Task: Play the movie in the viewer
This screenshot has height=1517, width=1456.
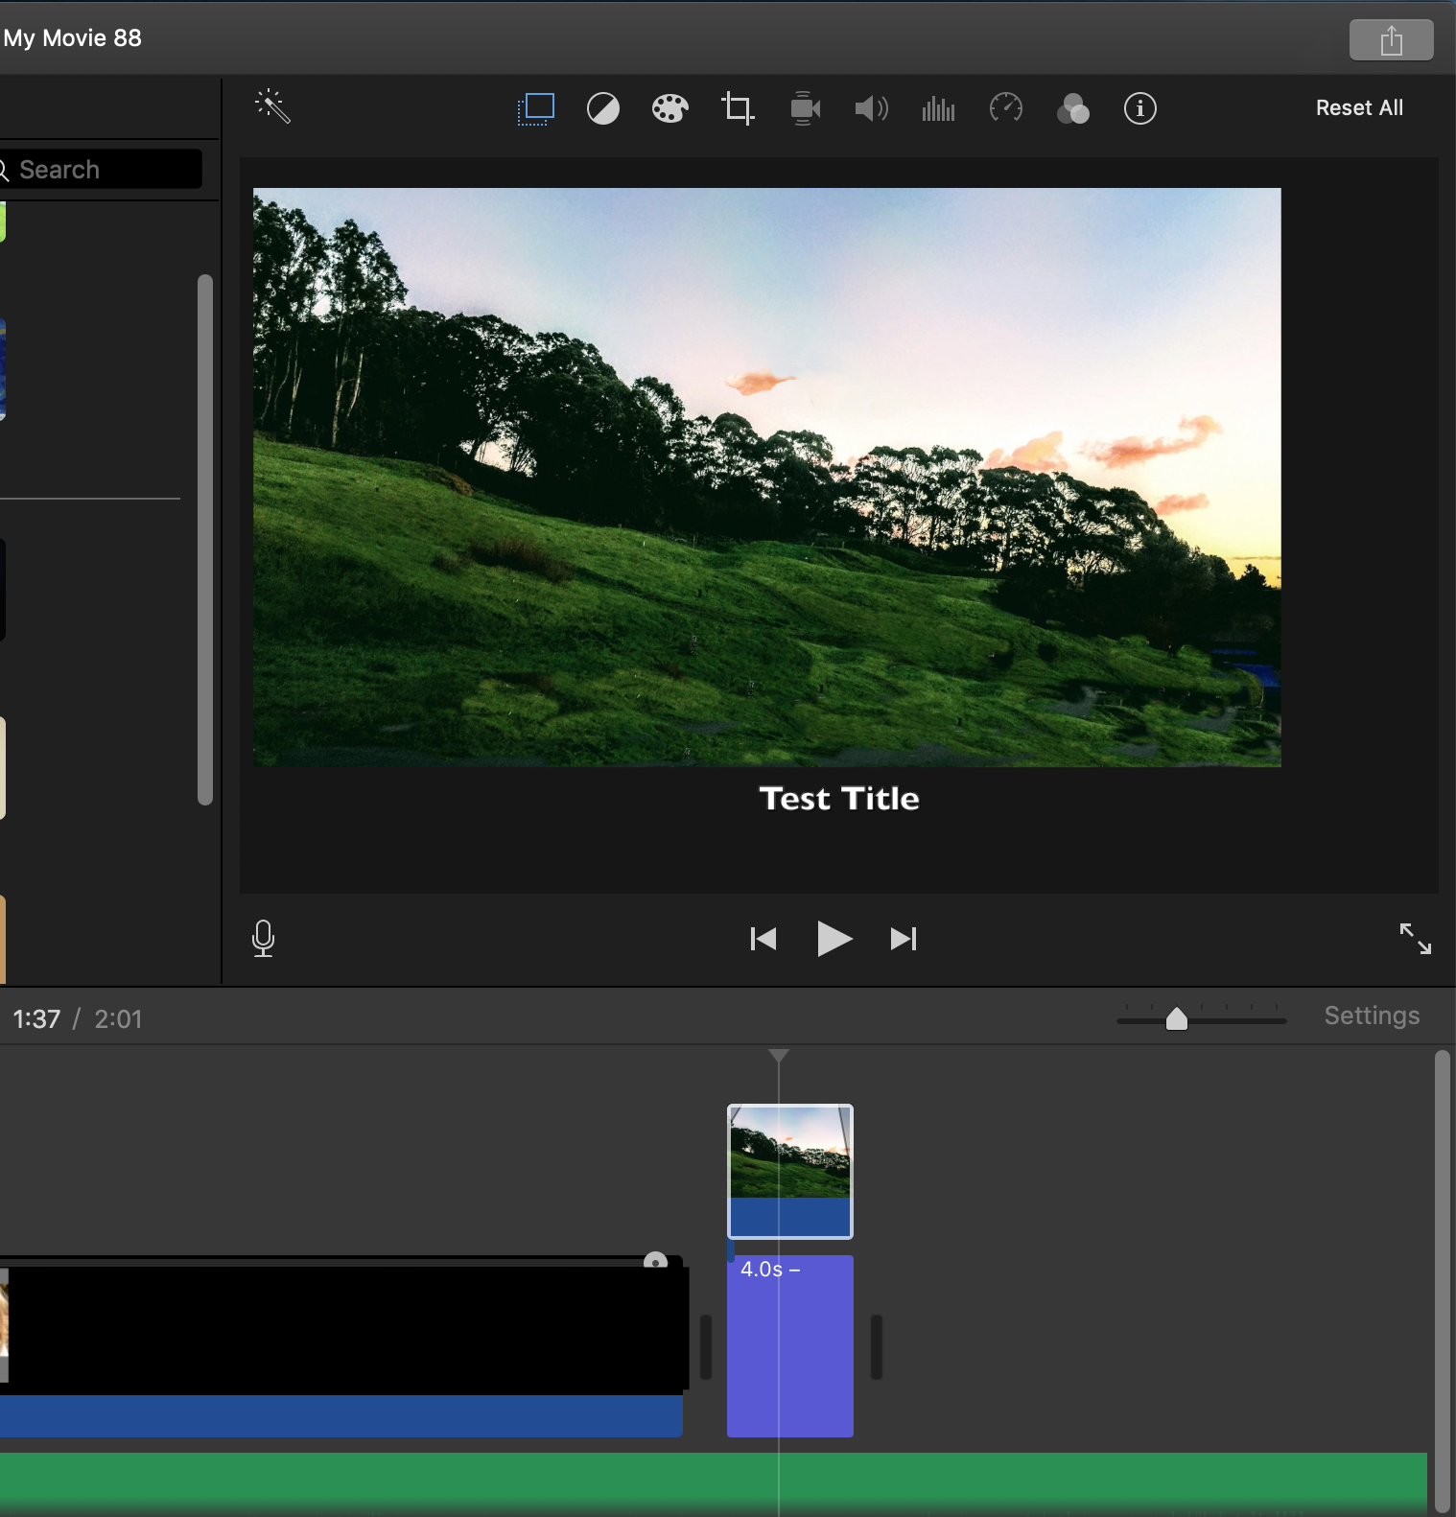Action: [834, 938]
